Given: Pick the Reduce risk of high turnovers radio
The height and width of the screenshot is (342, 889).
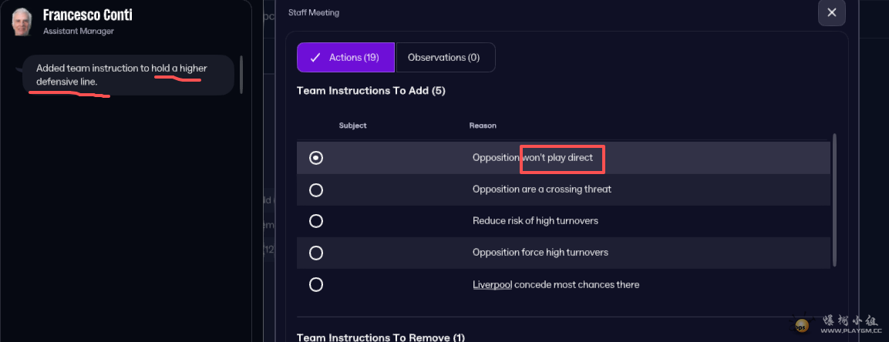Looking at the screenshot, I should [x=316, y=221].
